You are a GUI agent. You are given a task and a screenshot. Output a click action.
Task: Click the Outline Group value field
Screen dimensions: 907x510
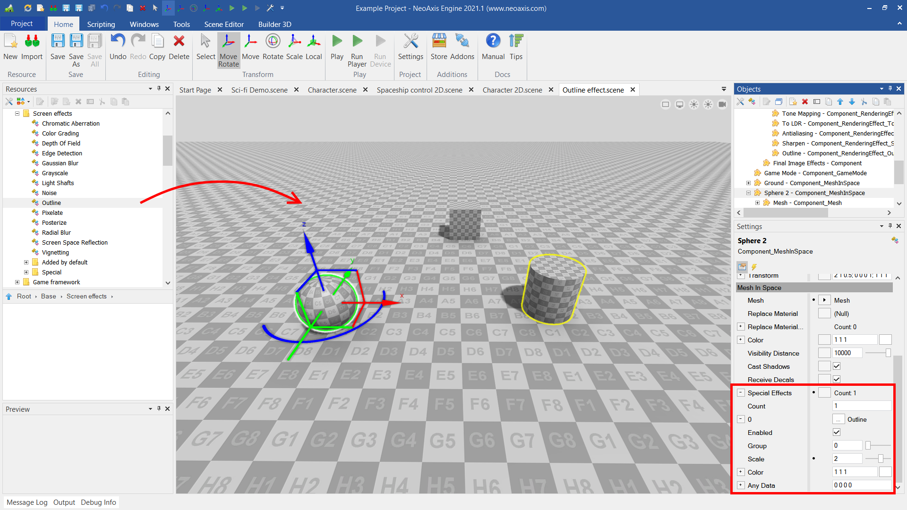click(x=847, y=445)
